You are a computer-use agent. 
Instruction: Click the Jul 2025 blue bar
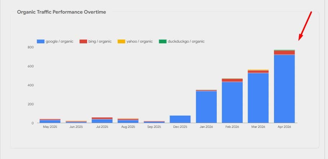point(102,121)
